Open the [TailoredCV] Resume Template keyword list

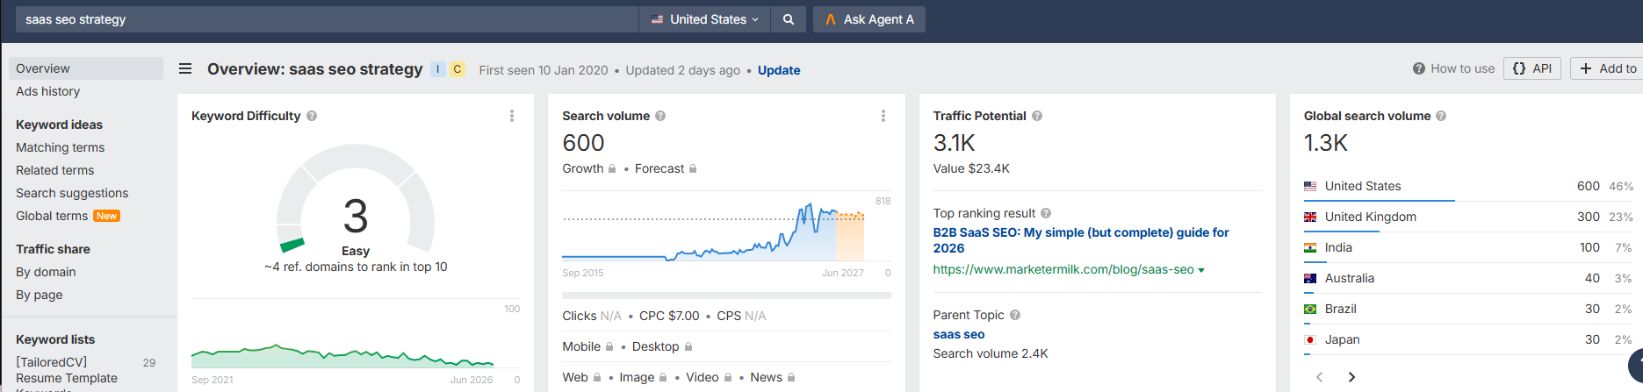[x=67, y=370]
